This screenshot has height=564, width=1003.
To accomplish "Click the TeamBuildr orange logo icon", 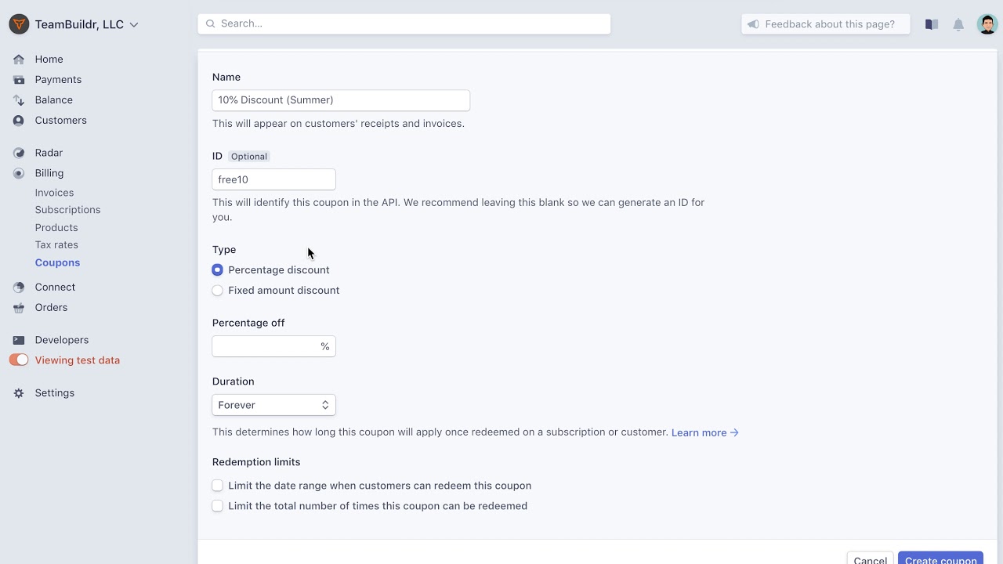I will [19, 24].
